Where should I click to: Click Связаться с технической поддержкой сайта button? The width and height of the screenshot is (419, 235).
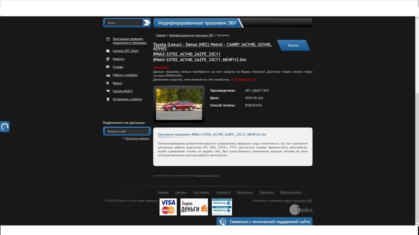click(x=264, y=222)
